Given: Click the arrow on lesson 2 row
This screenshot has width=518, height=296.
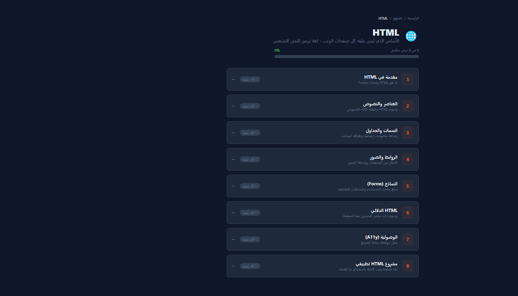Looking at the screenshot, I should [x=234, y=106].
